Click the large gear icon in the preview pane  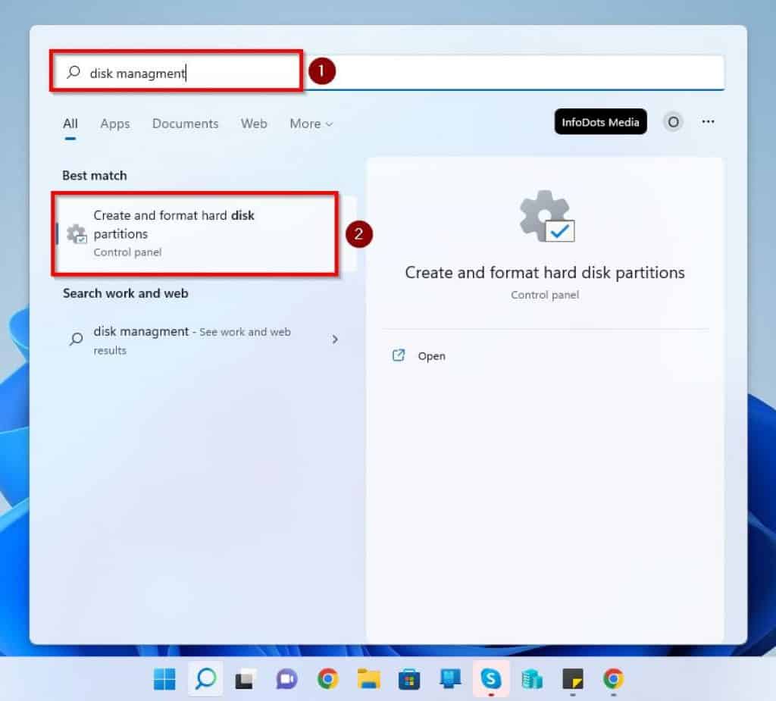(x=546, y=216)
